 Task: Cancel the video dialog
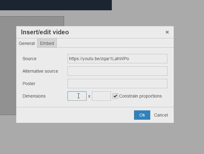tap(161, 115)
